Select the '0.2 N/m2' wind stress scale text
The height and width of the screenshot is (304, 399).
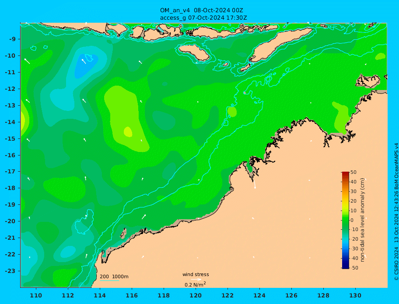tap(195, 284)
